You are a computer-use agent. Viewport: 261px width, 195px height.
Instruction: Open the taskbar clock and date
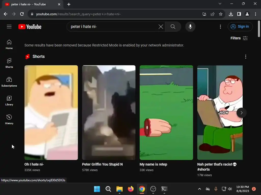(243, 189)
